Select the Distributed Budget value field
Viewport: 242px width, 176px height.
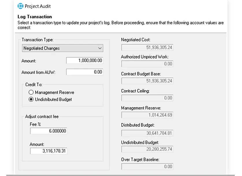147,133
